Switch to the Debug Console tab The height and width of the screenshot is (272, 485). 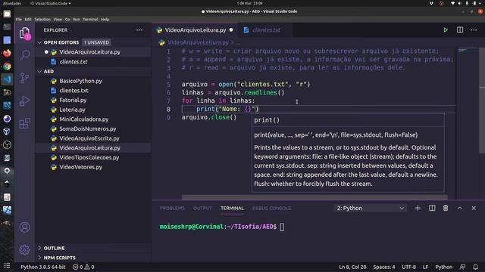click(x=271, y=209)
